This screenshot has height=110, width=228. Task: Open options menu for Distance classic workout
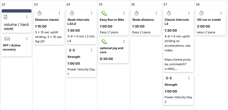pyautogui.click(x=59, y=13)
